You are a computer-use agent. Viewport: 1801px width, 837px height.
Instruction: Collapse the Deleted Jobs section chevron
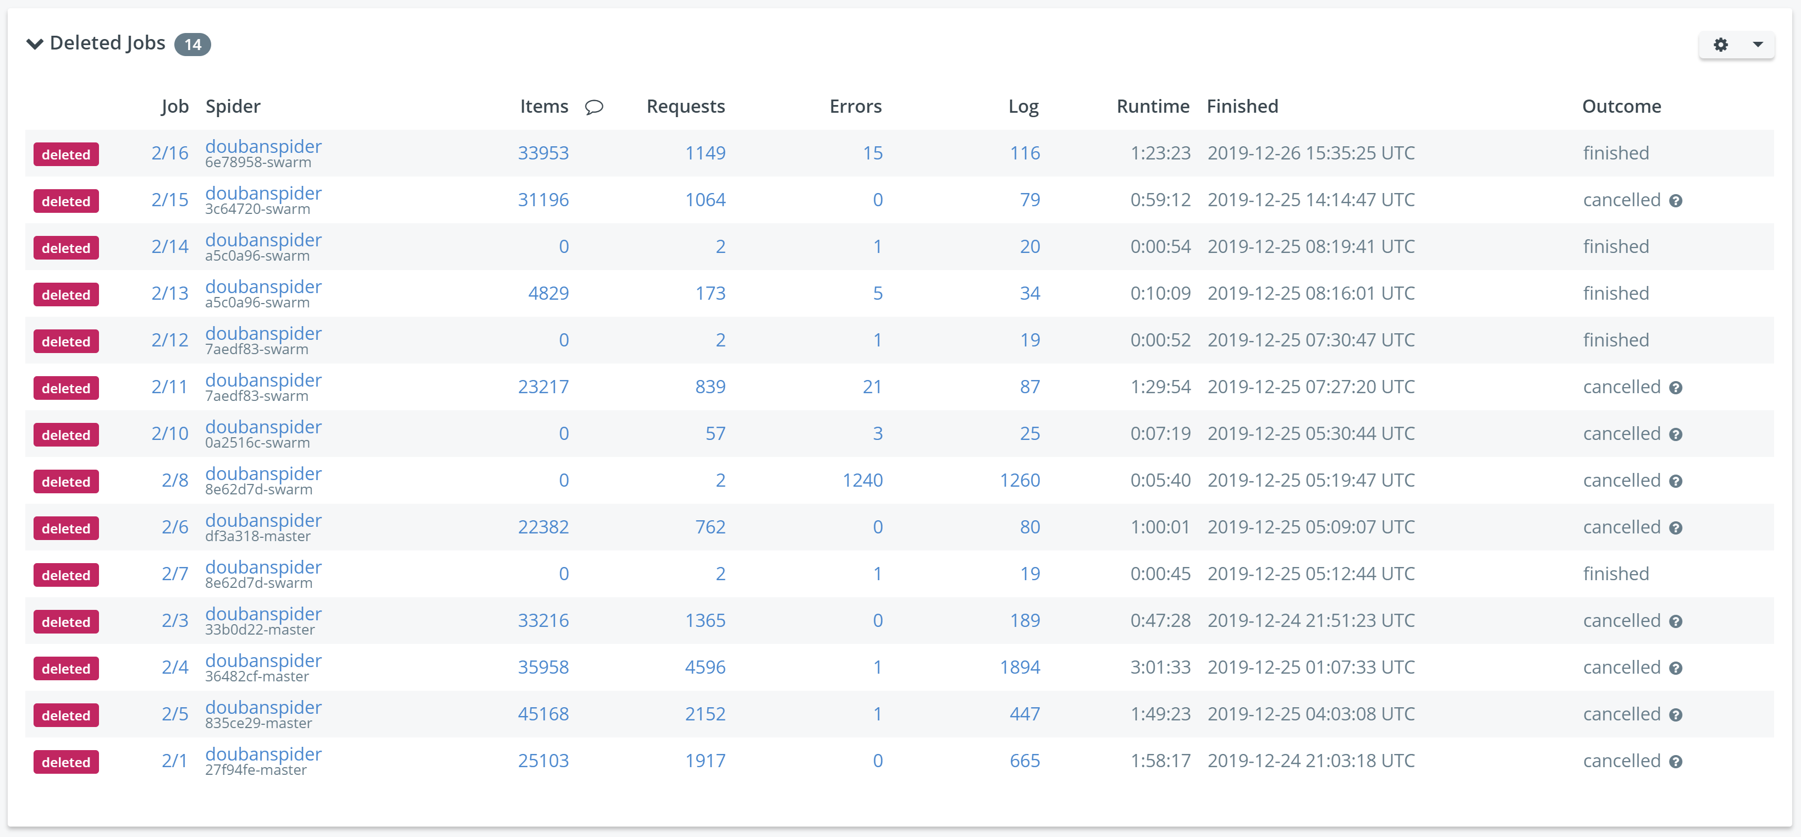pos(34,44)
